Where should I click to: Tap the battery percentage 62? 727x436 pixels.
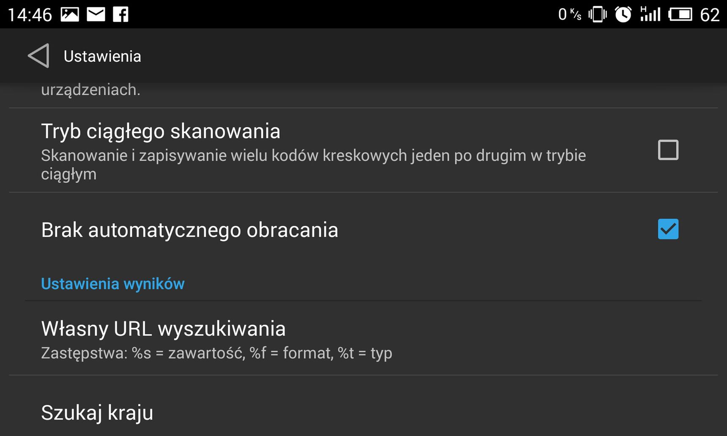[x=710, y=15]
